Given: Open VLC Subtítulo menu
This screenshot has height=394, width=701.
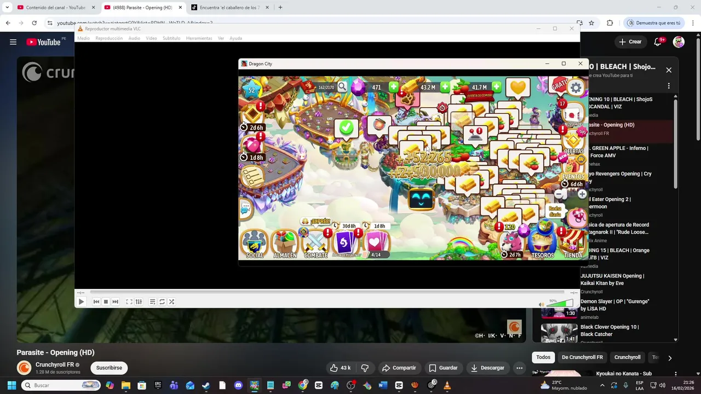Looking at the screenshot, I should pyautogui.click(x=171, y=38).
